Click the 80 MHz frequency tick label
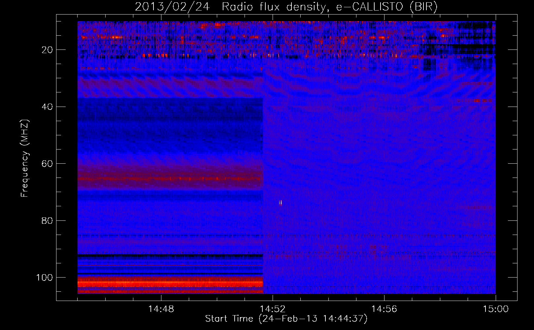The height and width of the screenshot is (330, 534). click(47, 220)
